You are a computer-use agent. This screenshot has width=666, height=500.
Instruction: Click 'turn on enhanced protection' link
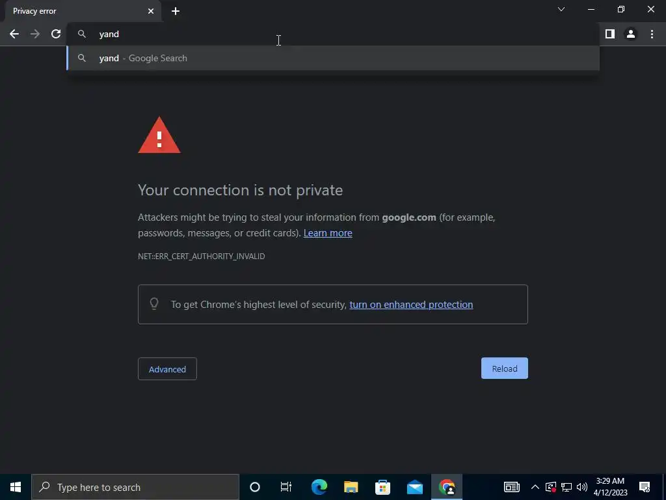[x=411, y=305]
